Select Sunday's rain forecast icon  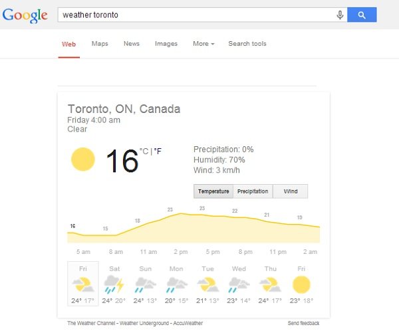click(145, 284)
